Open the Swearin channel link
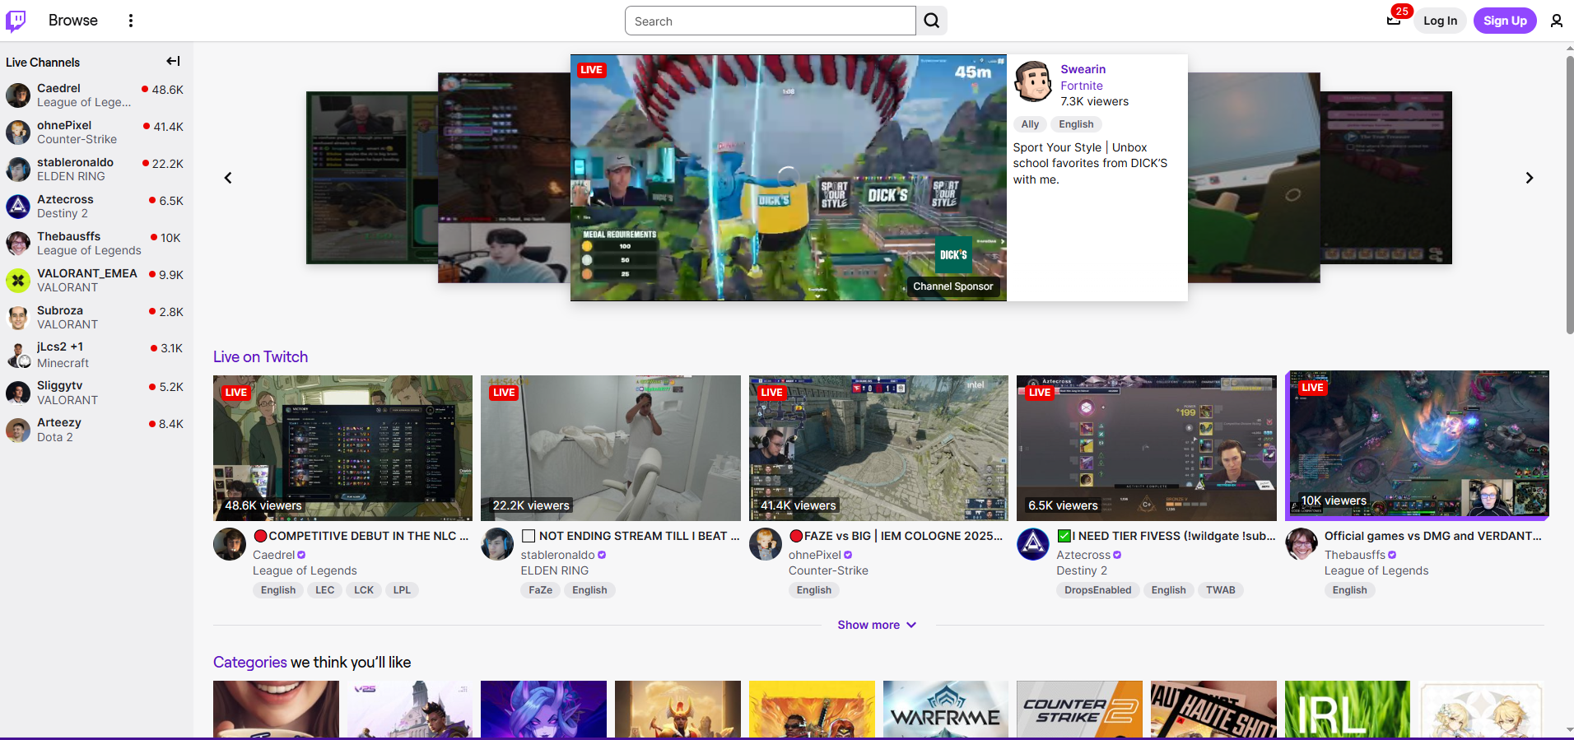 point(1083,69)
